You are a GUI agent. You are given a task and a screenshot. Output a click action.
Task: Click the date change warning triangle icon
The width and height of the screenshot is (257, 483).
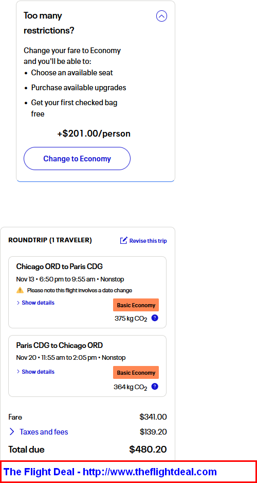20,290
